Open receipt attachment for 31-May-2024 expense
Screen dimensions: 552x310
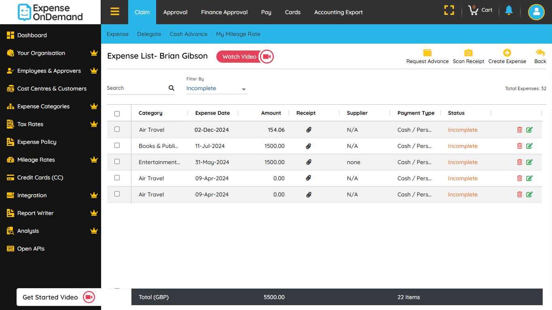[x=309, y=162]
